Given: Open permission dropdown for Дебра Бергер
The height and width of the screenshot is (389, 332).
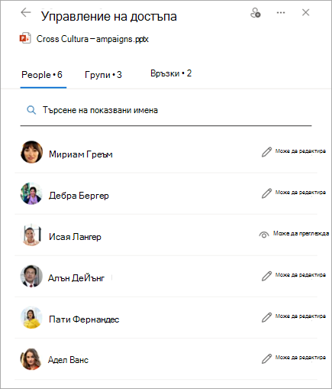Looking at the screenshot, I should 293,193.
